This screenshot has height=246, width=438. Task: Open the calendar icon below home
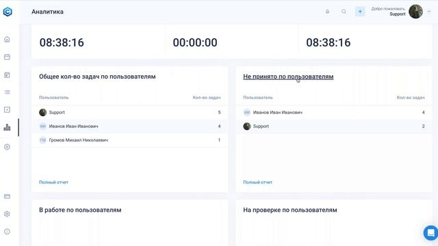coord(7,57)
